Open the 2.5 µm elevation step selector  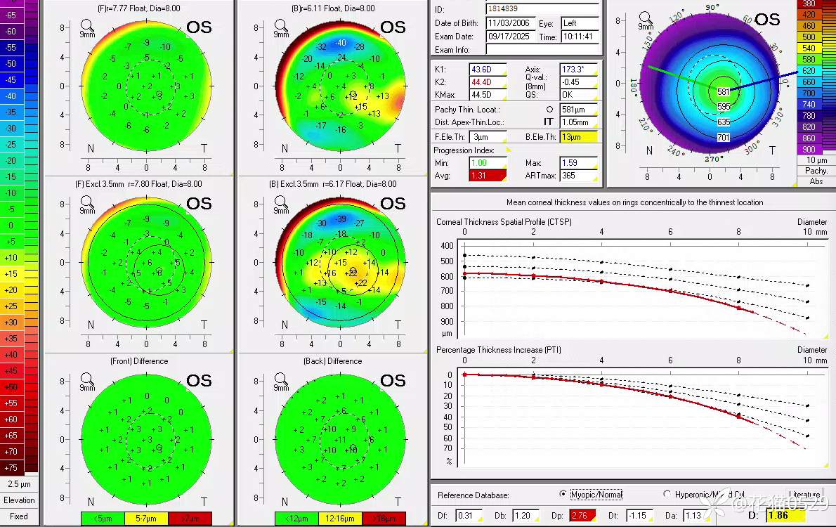click(19, 484)
